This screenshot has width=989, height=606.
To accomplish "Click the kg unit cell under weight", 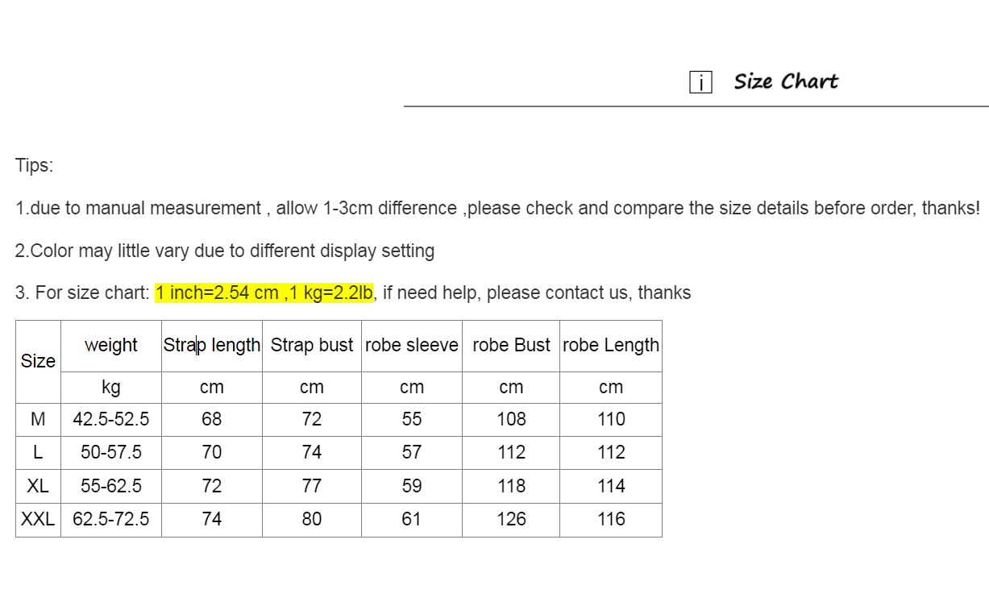I will click(111, 387).
